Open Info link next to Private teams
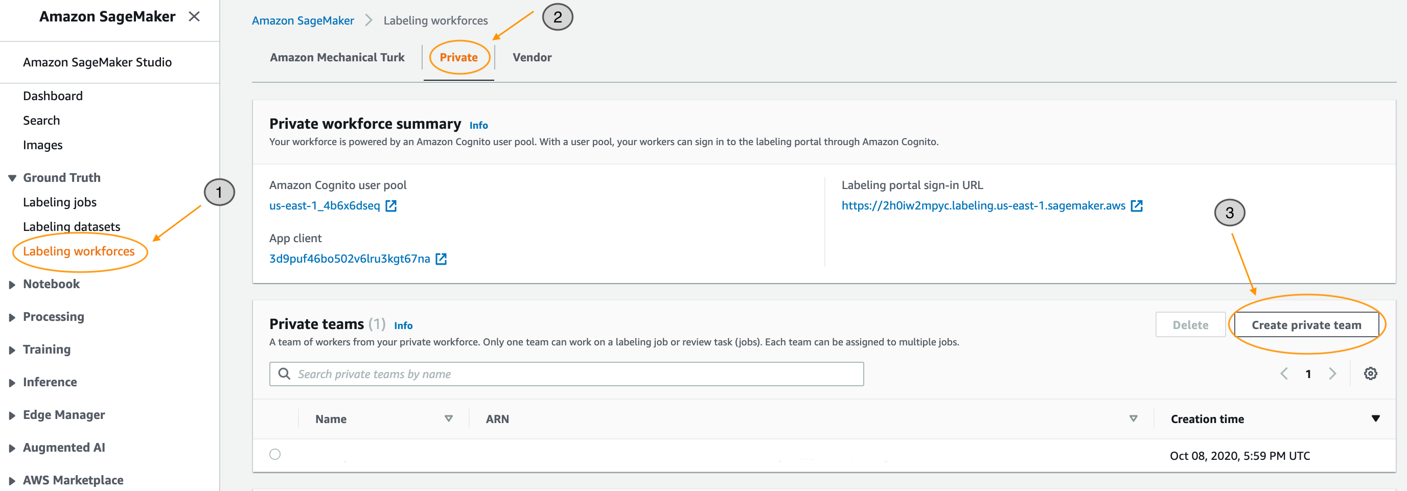This screenshot has height=491, width=1407. pos(403,326)
